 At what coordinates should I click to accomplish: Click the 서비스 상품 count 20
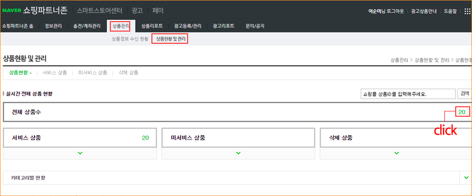tap(146, 138)
